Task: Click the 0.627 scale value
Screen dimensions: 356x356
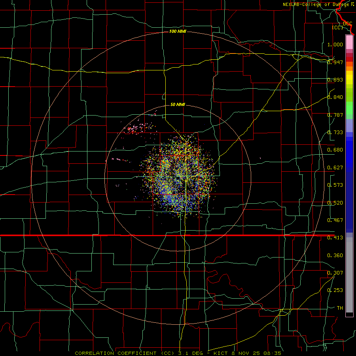Action: 335,168
